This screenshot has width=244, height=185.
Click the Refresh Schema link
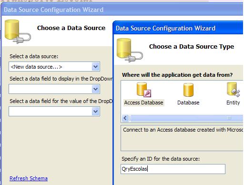coord(29,178)
